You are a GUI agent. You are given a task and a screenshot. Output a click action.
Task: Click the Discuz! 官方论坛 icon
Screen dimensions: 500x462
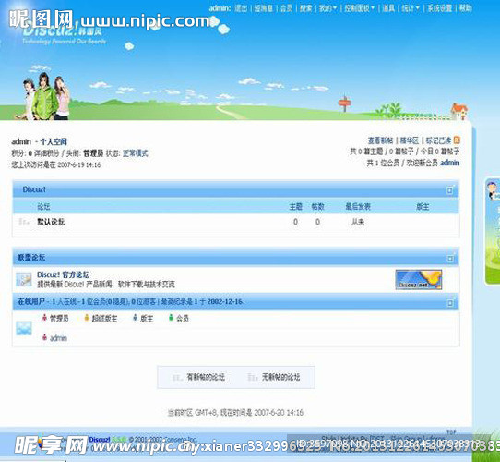[24, 279]
